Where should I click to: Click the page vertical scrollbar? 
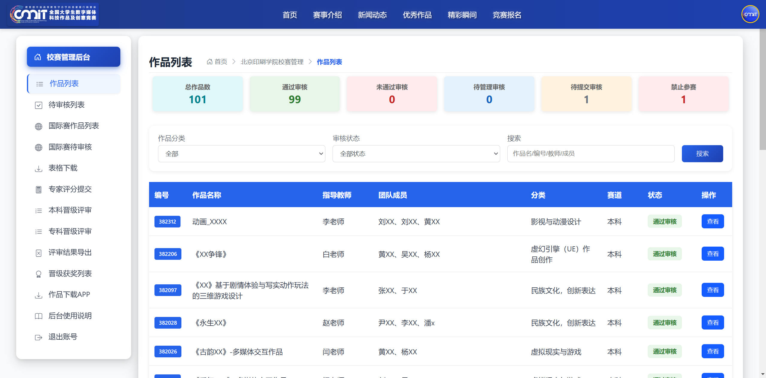click(x=763, y=90)
